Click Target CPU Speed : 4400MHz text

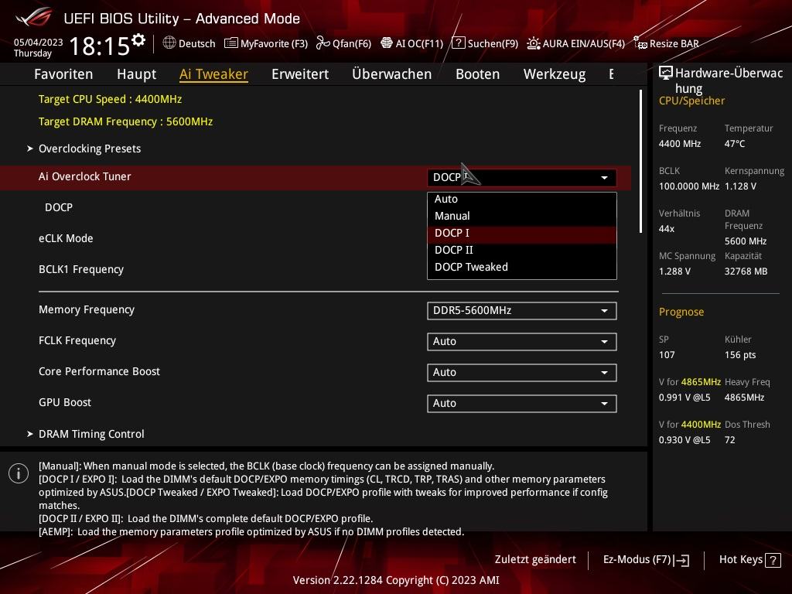pos(110,99)
